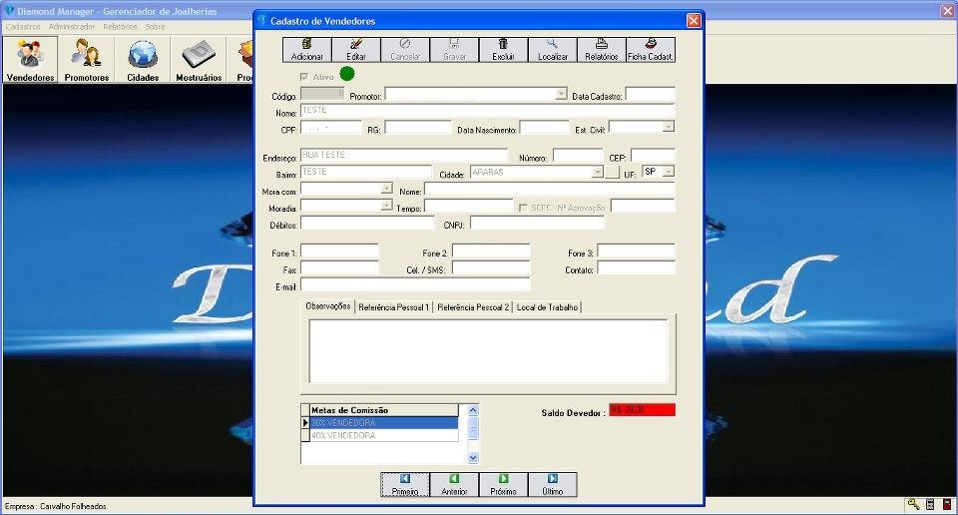Open the UF state dropdown

pos(668,172)
